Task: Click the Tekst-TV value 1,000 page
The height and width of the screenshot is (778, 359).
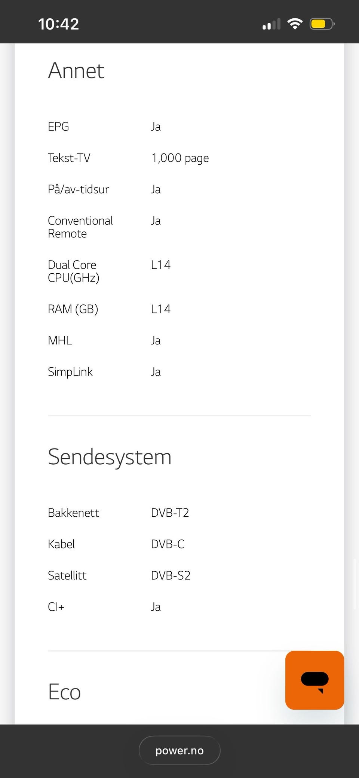Action: click(180, 158)
